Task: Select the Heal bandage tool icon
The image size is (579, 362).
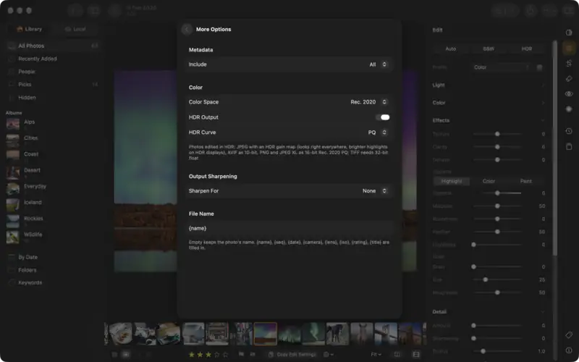Action: (569, 79)
